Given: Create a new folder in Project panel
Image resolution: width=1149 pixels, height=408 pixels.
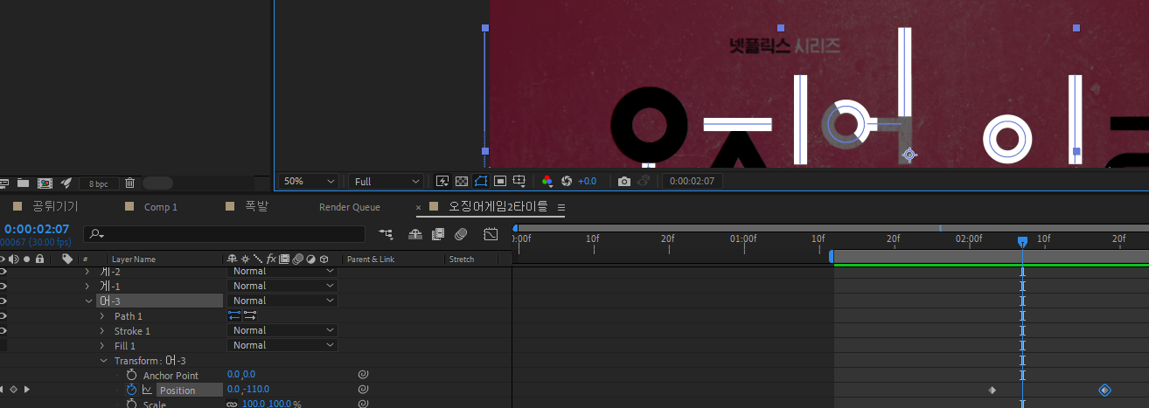Looking at the screenshot, I should point(23,183).
